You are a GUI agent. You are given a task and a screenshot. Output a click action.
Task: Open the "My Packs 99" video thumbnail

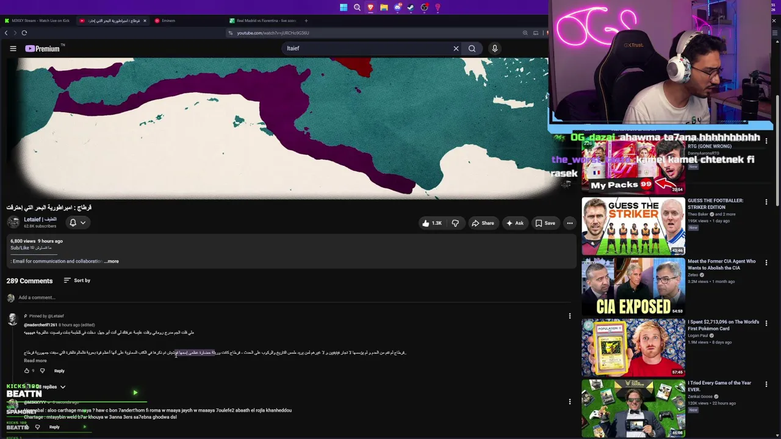tap(633, 167)
